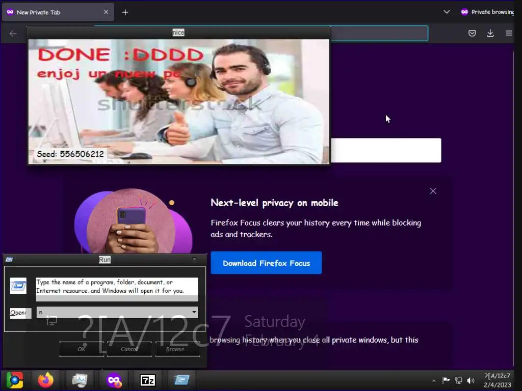522x391 pixels.
Task: Select the Run dialog taskbar icon
Action: [x=182, y=380]
